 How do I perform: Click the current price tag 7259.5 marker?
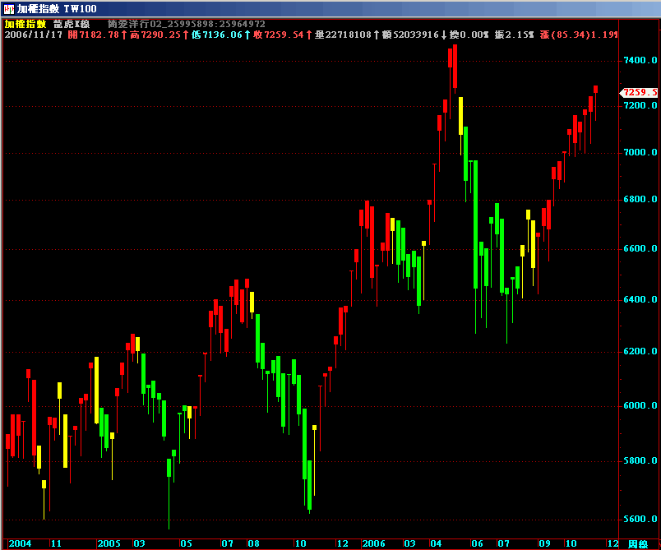(640, 93)
